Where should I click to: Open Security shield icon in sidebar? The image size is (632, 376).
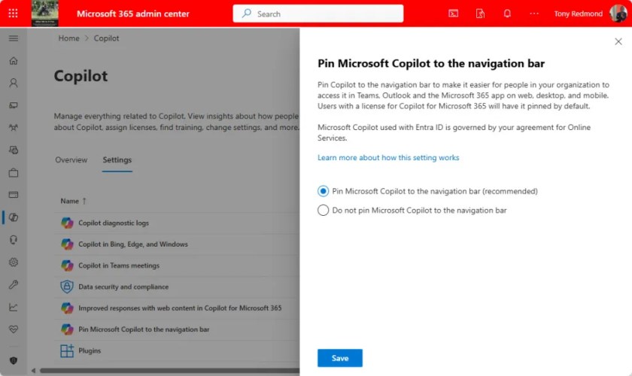point(14,361)
